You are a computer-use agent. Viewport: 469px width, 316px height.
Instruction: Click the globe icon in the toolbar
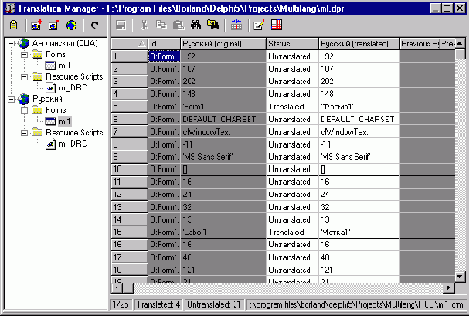click(x=70, y=25)
